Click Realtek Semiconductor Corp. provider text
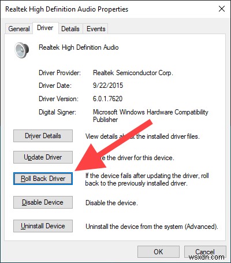Screen dimensions: 231x263 (x=133, y=73)
